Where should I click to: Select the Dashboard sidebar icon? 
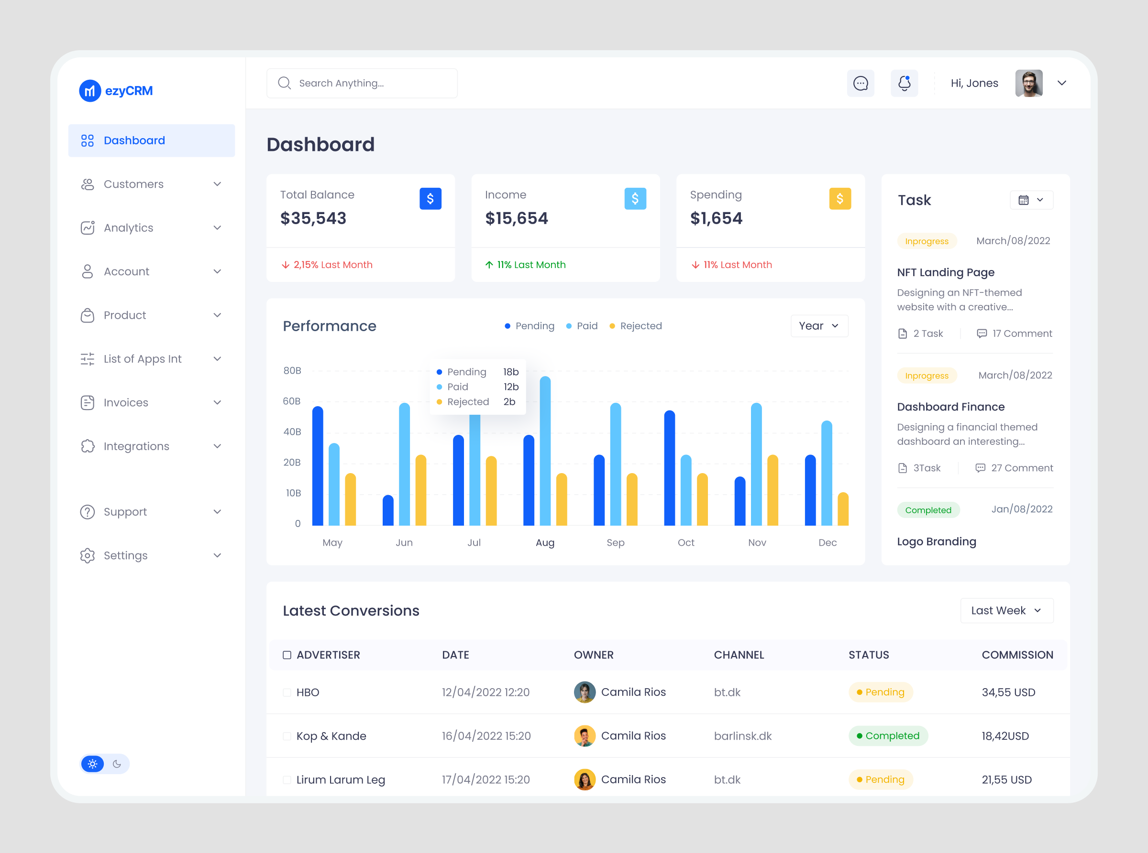[88, 140]
